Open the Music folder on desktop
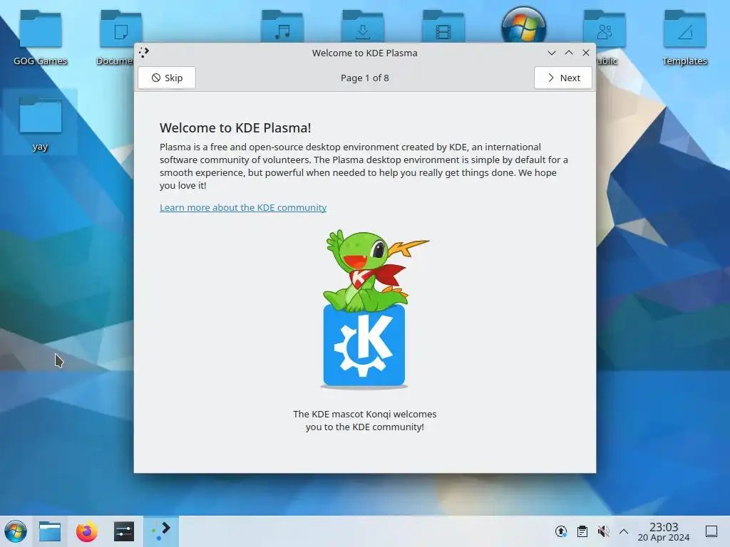The image size is (730, 547). tap(282, 26)
